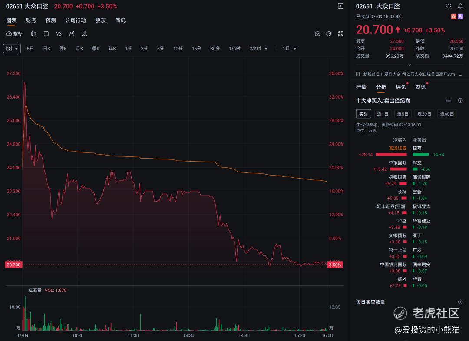Select the 1分 timeframe
469x341 pixels.
point(128,49)
